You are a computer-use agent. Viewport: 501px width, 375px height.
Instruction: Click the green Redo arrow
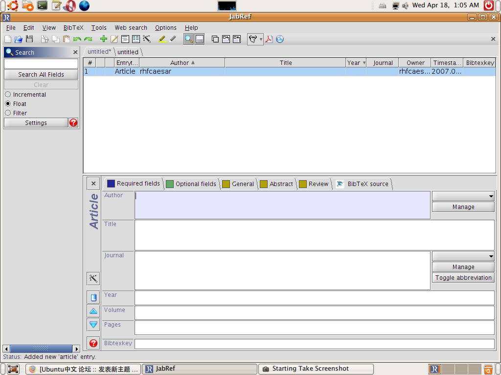(88, 39)
